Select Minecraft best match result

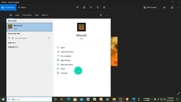point(29,27)
